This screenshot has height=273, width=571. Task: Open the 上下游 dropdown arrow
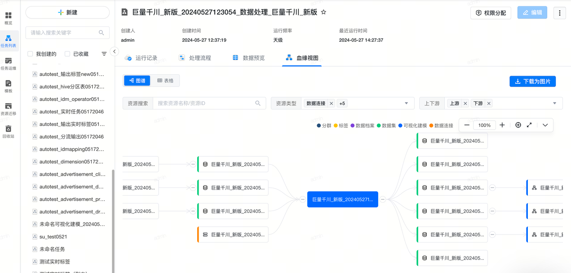(554, 104)
